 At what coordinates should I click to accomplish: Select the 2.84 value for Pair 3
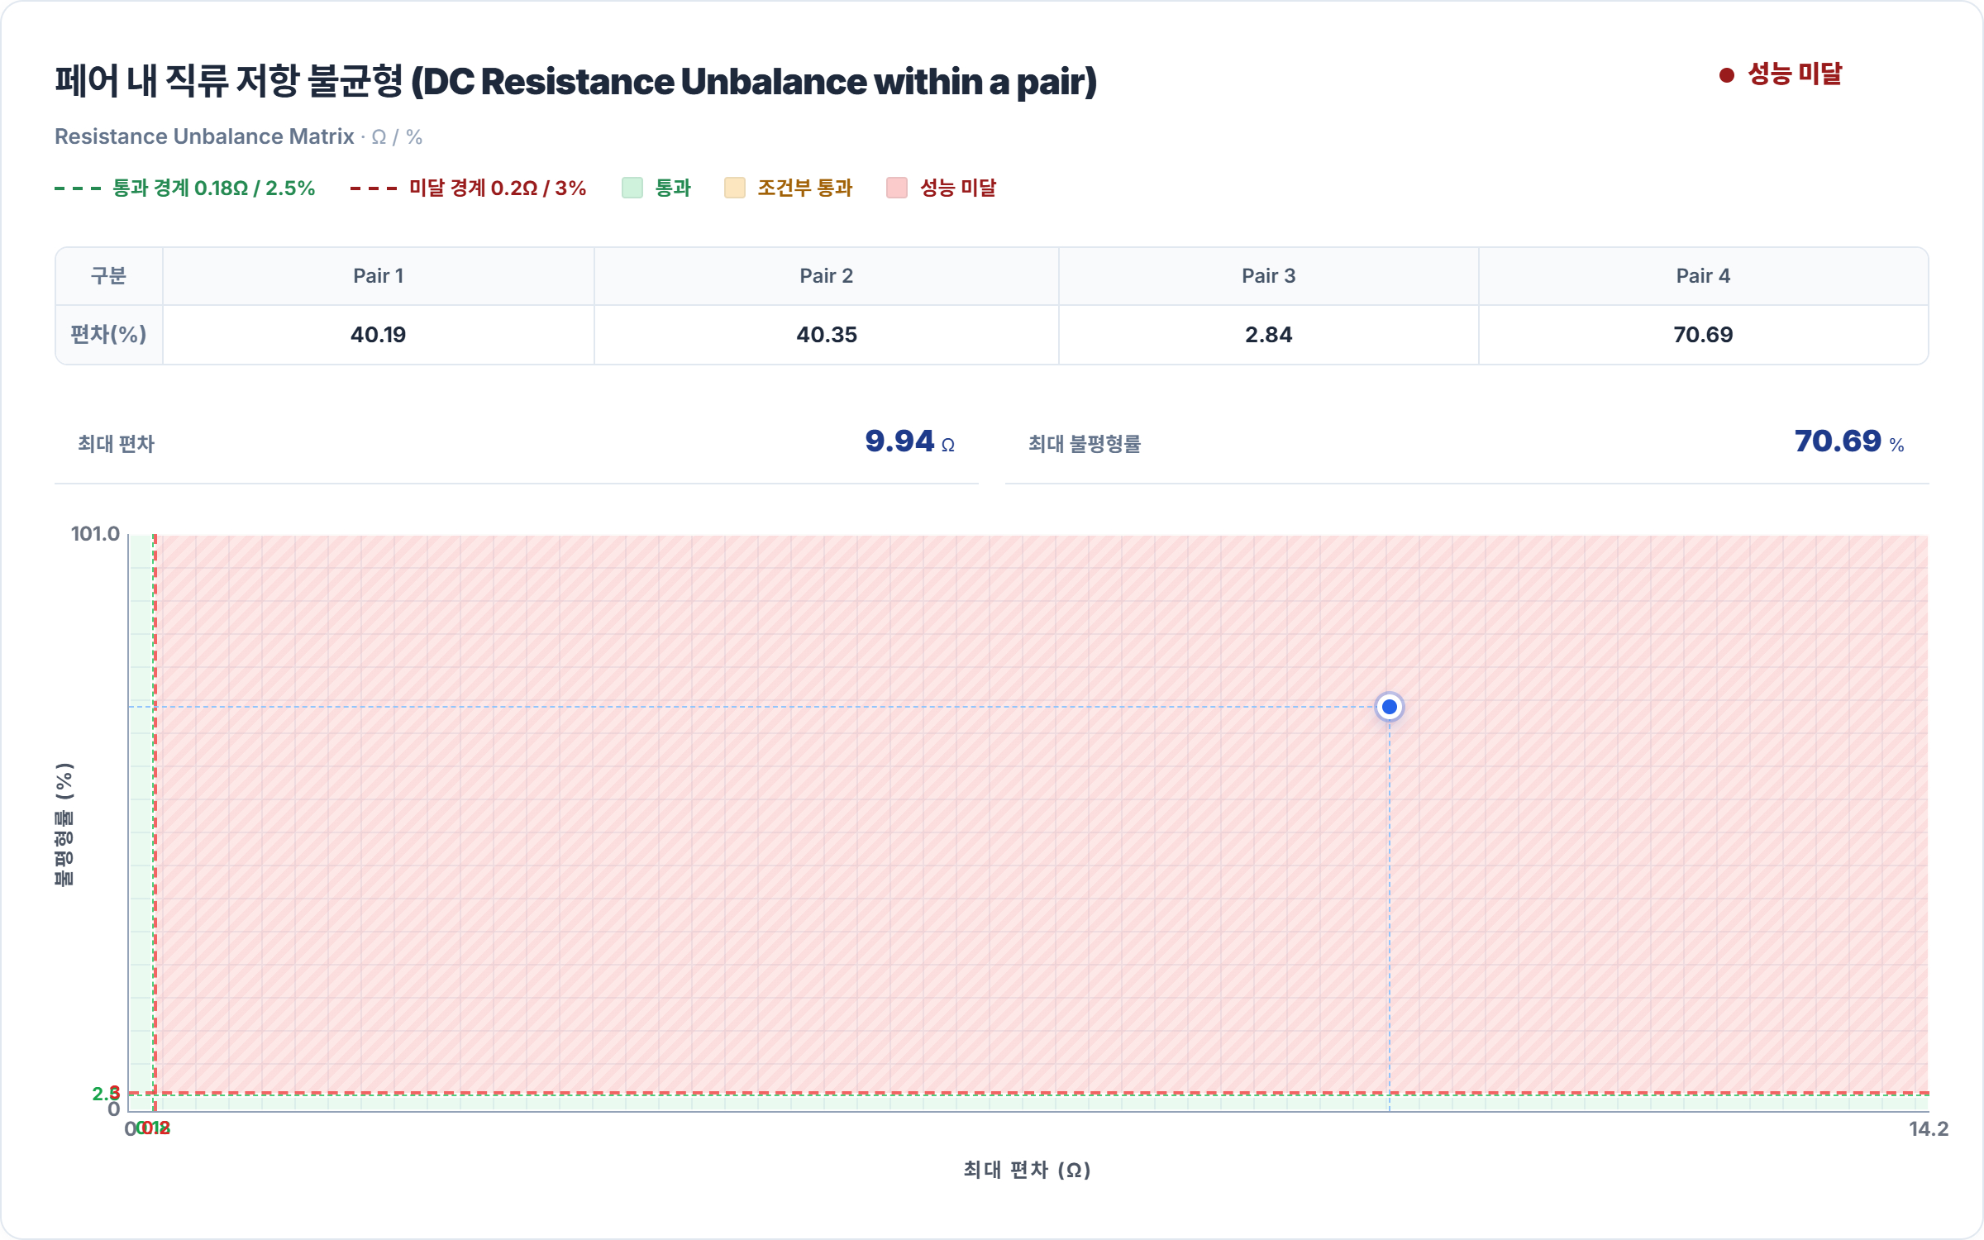click(1268, 335)
